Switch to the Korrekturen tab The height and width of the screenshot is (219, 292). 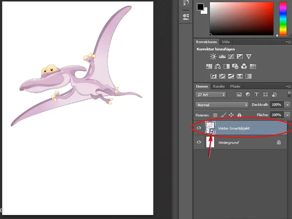pos(206,42)
